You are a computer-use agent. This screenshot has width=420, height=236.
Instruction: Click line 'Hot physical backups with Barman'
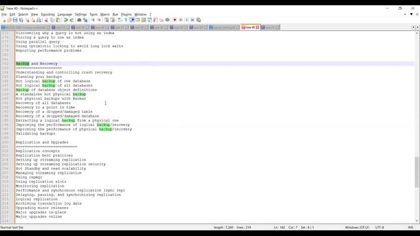coord(51,98)
